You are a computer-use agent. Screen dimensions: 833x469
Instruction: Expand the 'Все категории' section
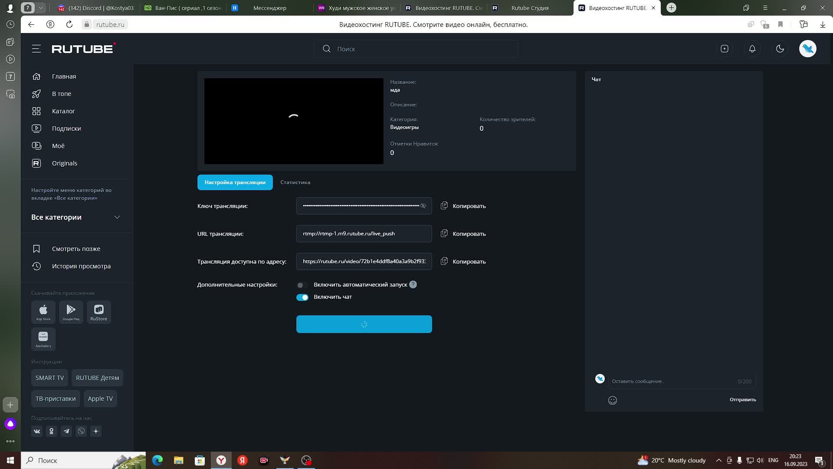(x=117, y=217)
